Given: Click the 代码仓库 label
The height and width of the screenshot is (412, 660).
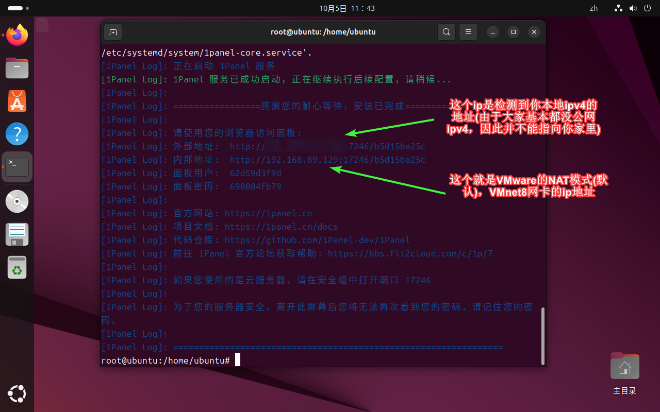Looking at the screenshot, I should pos(196,240).
